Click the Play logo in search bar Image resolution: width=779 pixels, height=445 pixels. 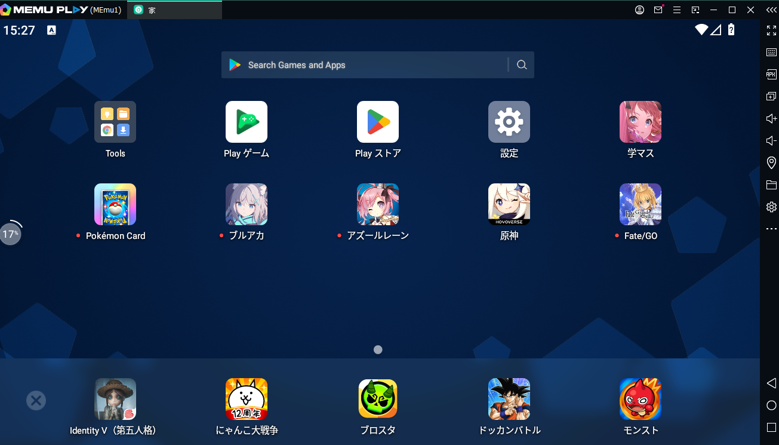235,65
